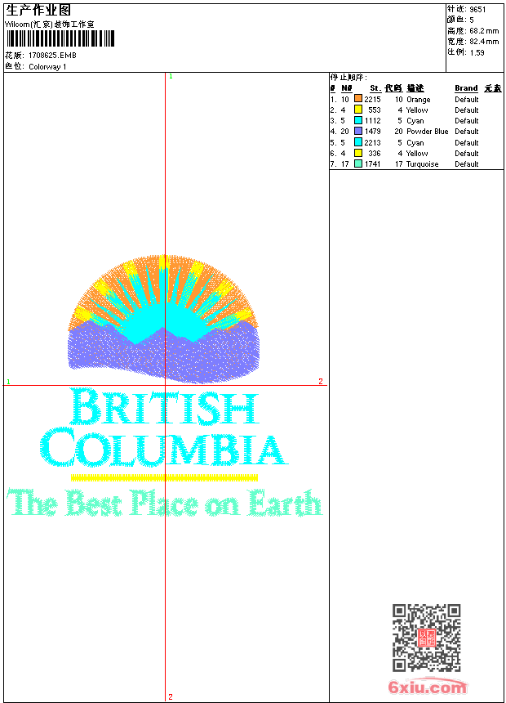The height and width of the screenshot is (703, 506).
Task: Click the stitch total '9651'
Action: [477, 10]
